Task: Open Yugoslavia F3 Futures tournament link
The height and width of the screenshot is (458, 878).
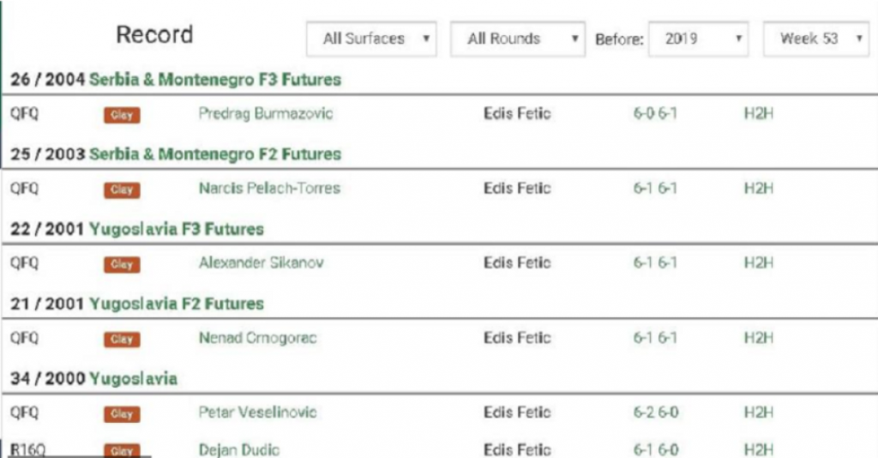Action: pyautogui.click(x=176, y=229)
